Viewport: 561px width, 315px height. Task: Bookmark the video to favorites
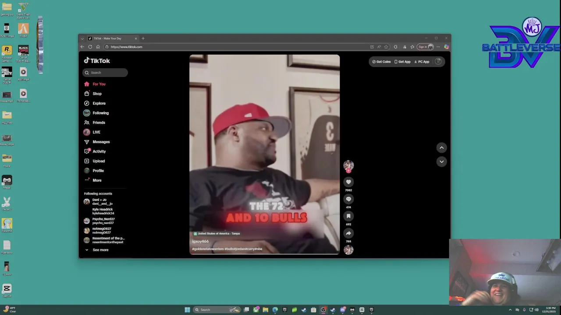(348, 216)
